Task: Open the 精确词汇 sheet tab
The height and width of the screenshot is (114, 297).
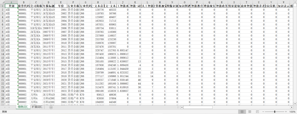Action: [x=23, y=107]
